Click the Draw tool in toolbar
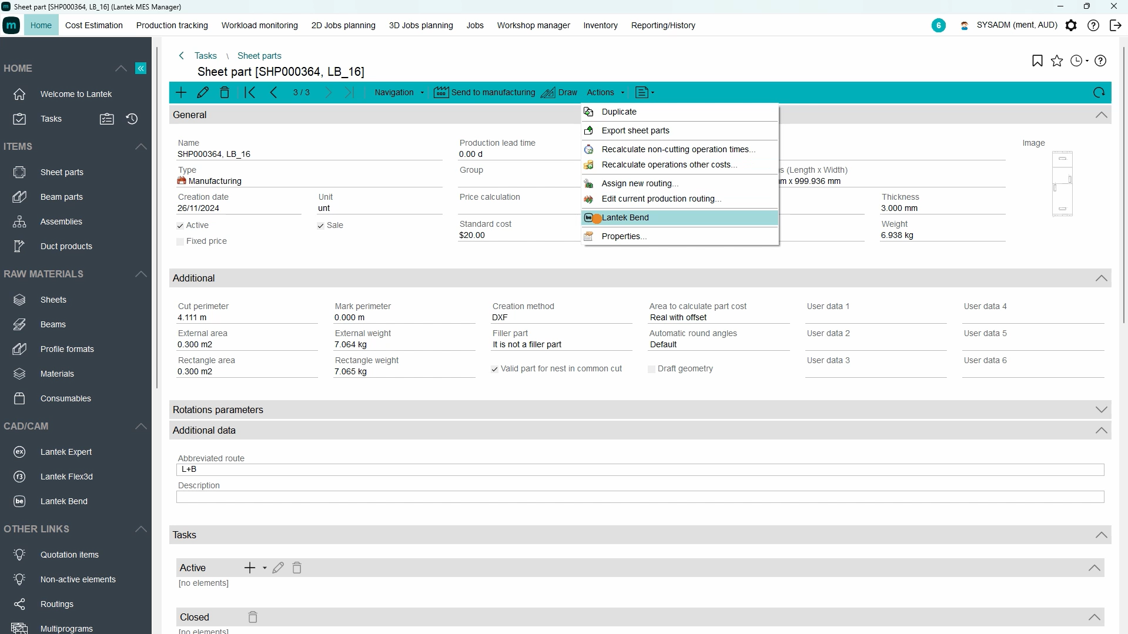Image resolution: width=1128 pixels, height=634 pixels. point(559,92)
